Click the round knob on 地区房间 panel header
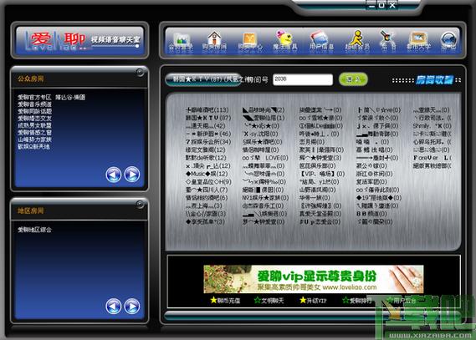This screenshot has height=340, width=476. (140, 204)
